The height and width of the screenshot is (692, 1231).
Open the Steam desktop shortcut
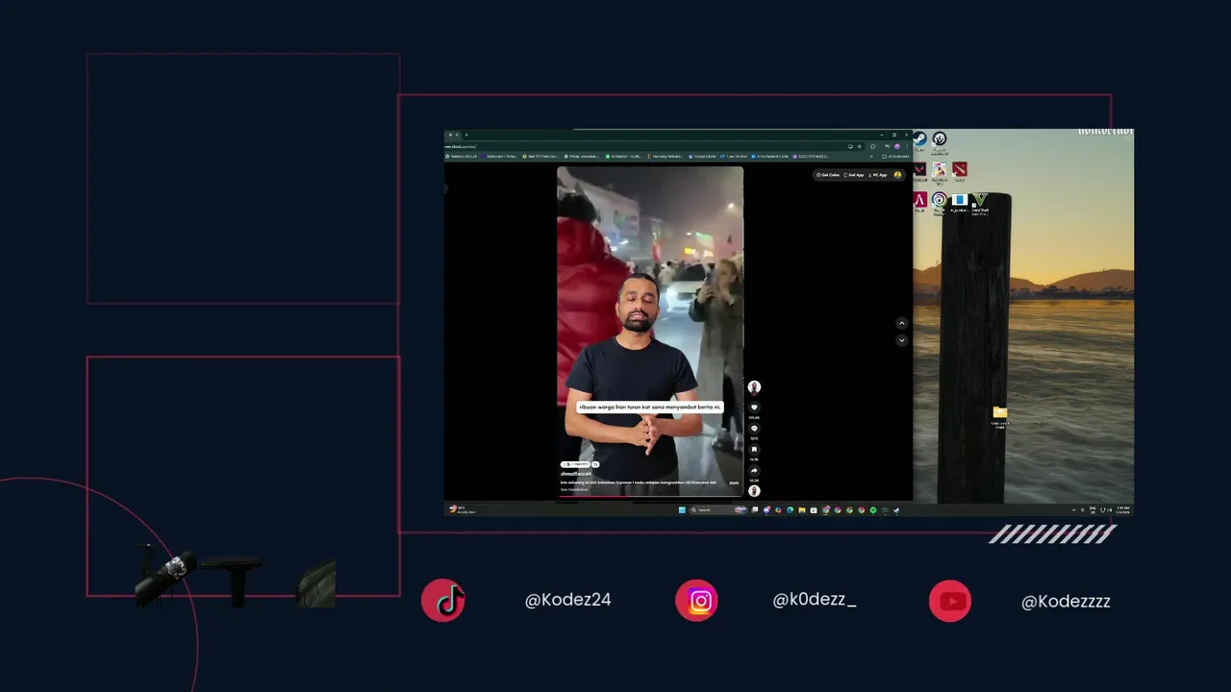tap(920, 139)
